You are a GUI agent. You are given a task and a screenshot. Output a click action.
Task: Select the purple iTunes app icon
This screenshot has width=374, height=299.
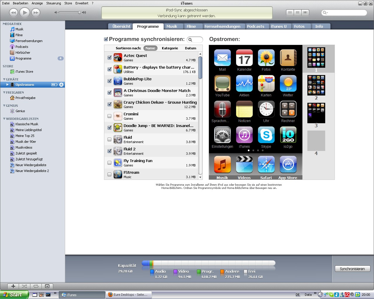click(x=244, y=135)
